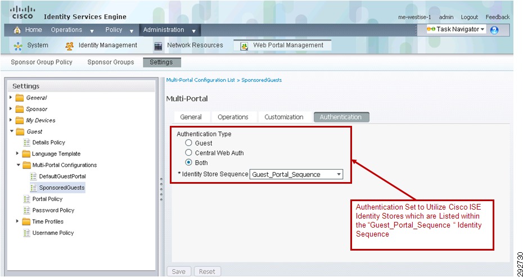Click the Save button
Image resolution: width=523 pixels, height=277 pixels.
point(179,272)
